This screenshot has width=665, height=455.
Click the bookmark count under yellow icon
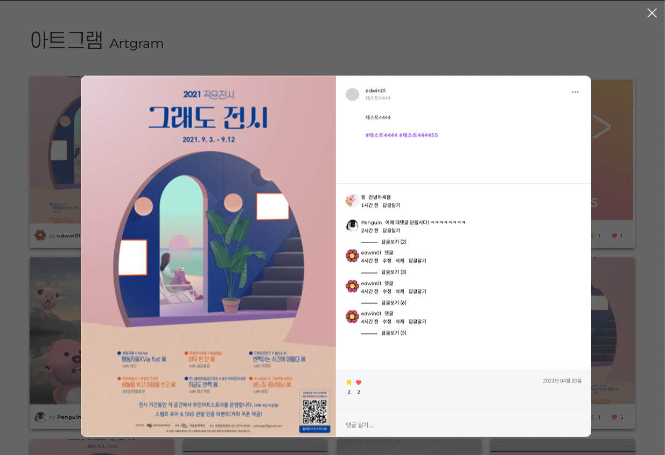(349, 392)
